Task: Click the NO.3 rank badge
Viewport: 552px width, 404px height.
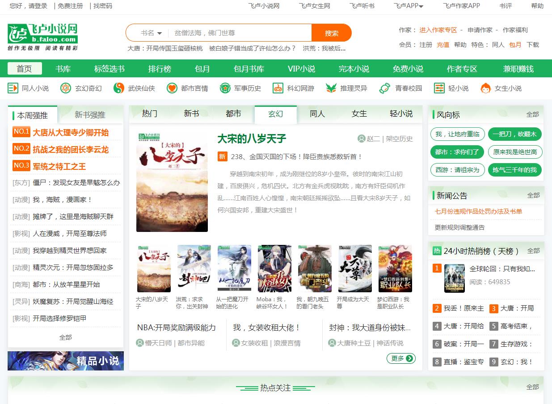Action: (x=21, y=166)
